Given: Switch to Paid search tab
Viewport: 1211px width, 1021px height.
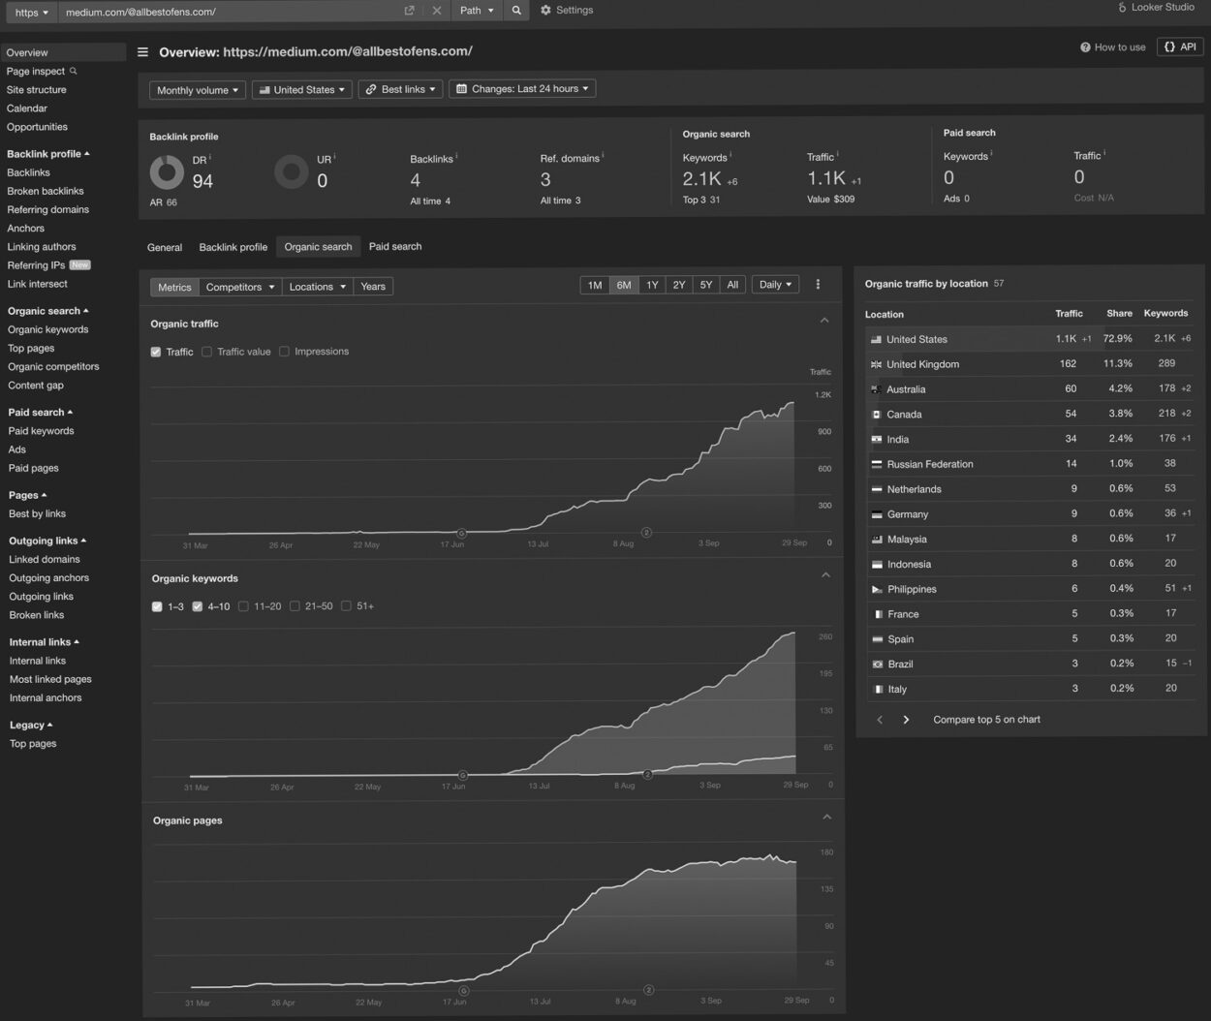Looking at the screenshot, I should [x=395, y=246].
